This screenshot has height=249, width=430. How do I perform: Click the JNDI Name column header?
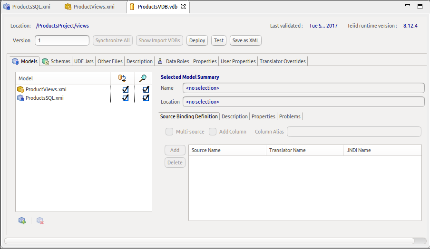tap(382, 150)
